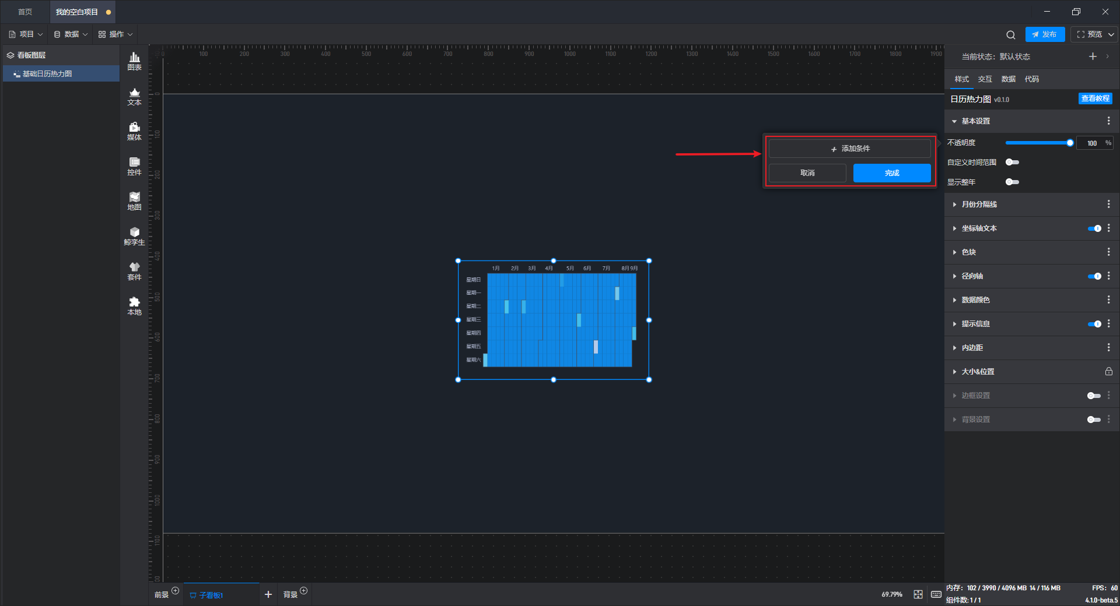
Task: Click the 添加条件 button
Action: [x=849, y=149]
